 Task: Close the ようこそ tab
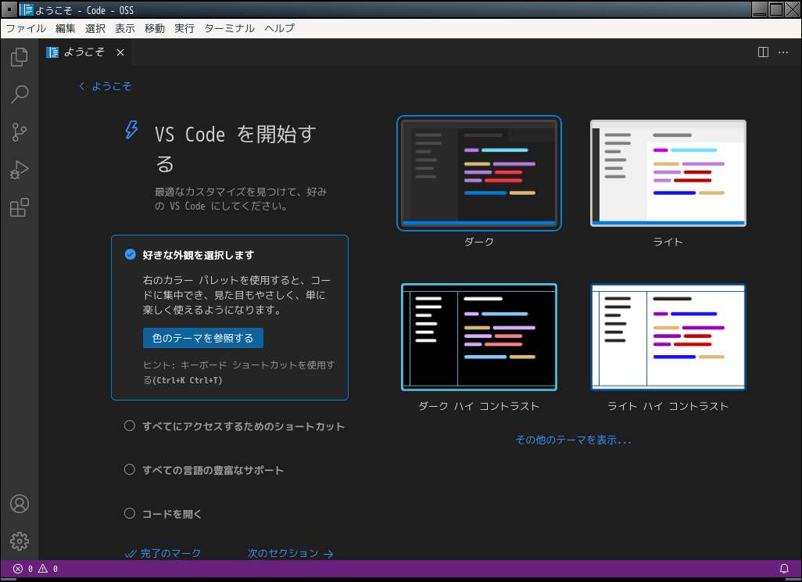point(120,52)
